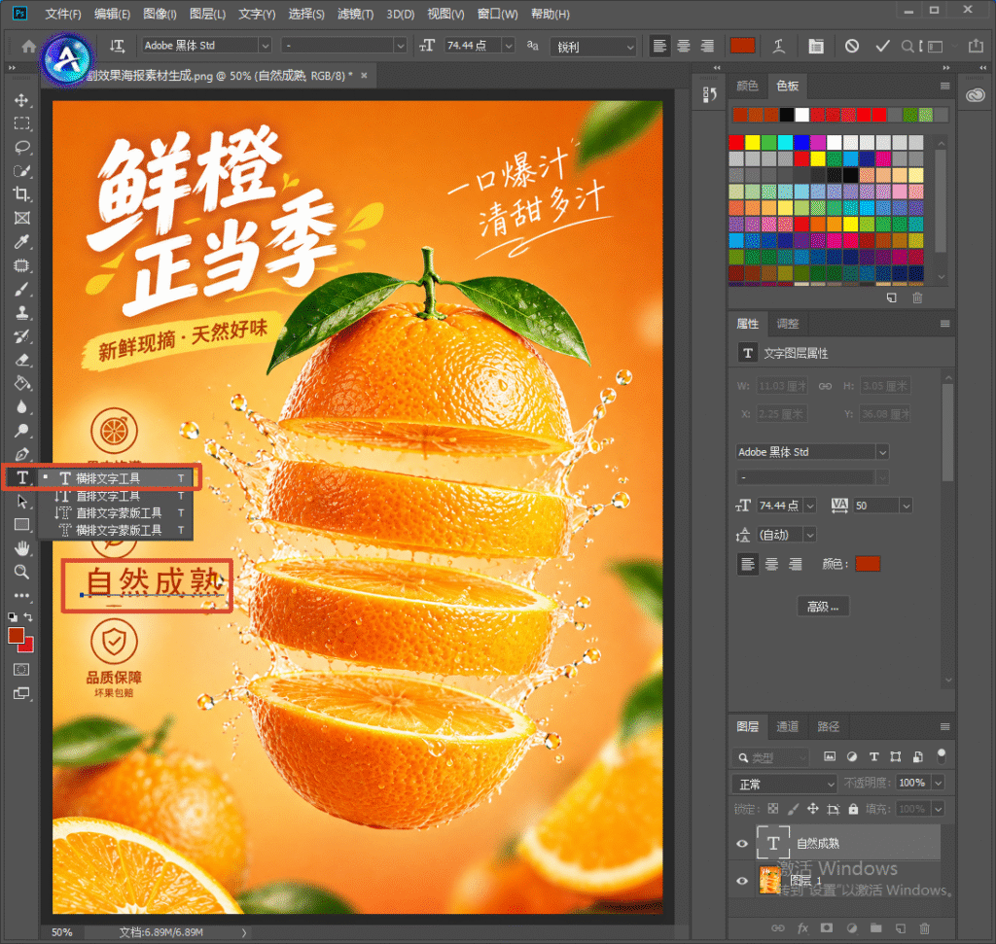Toggle Quick Mask mode icon
Screen dimensions: 996x944
tap(21, 670)
